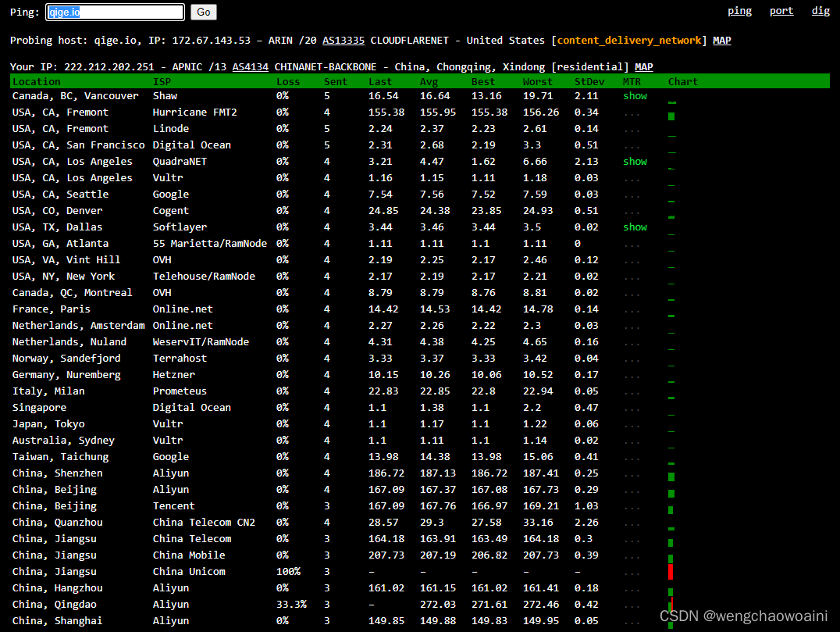Click the Ping host input field
Viewport: 840px width, 632px height.
pos(116,12)
